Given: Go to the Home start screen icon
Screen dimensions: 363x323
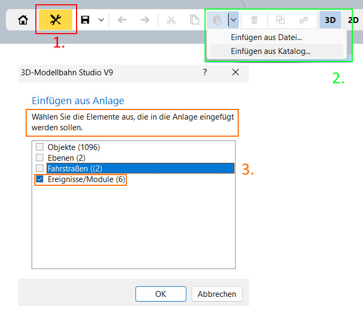Looking at the screenshot, I should [x=23, y=20].
